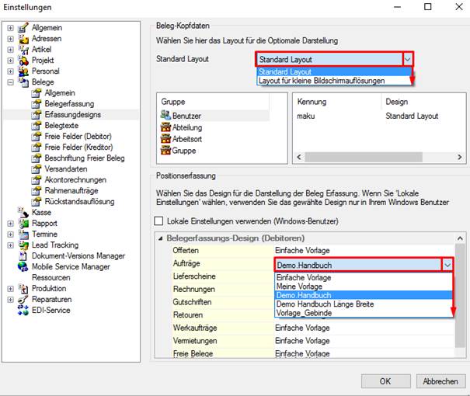Select the EDI-Service icon
Viewport: 470px width, 396px height.
pyautogui.click(x=23, y=310)
